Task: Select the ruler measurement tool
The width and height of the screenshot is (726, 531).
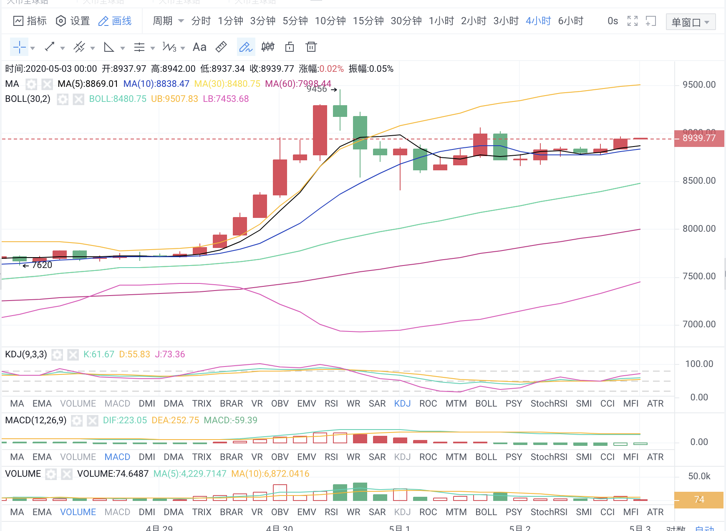Action: [x=221, y=47]
